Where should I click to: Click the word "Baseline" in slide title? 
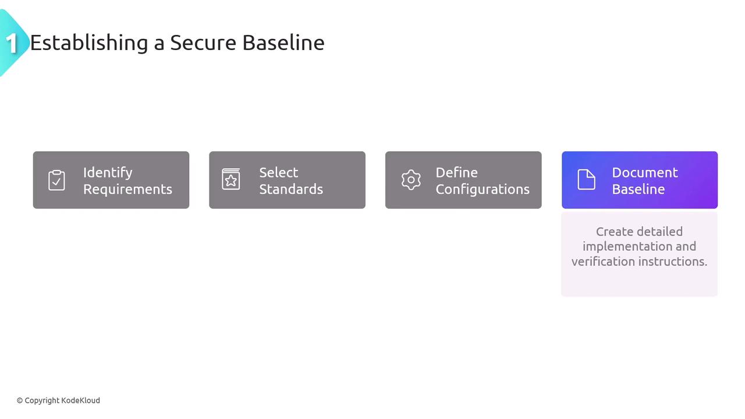283,42
